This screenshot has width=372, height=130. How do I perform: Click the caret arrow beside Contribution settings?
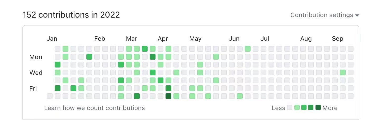tap(357, 15)
